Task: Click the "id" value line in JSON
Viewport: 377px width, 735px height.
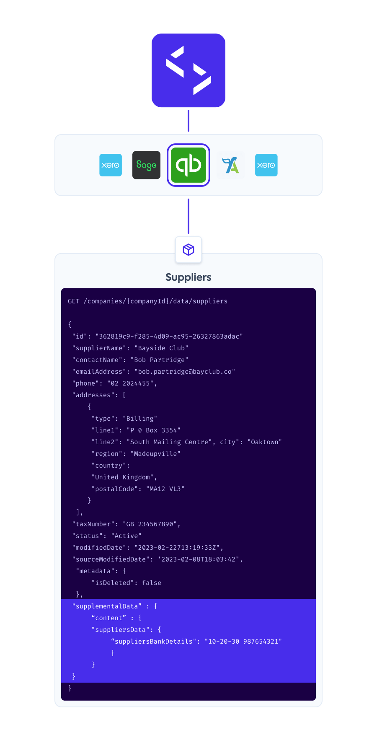Action: click(x=158, y=336)
